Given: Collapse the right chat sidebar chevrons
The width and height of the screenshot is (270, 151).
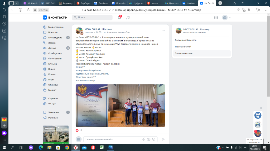Looking at the screenshot, I should coord(261,108).
